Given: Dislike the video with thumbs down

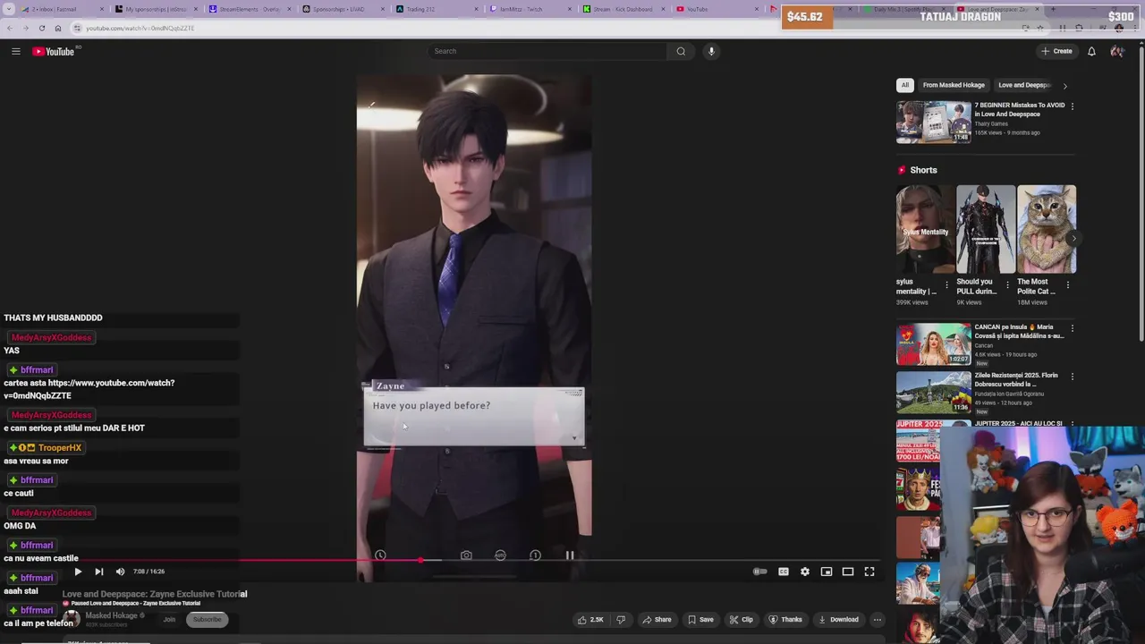Looking at the screenshot, I should 621,619.
